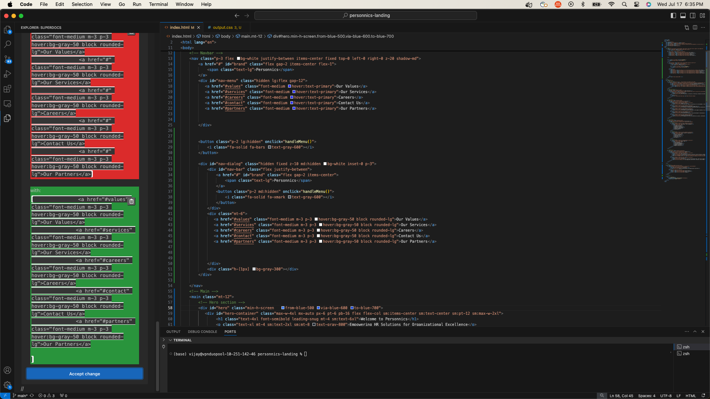Viewport: 710px width, 399px height.
Task: Open the Extensions view
Action: click(7, 89)
